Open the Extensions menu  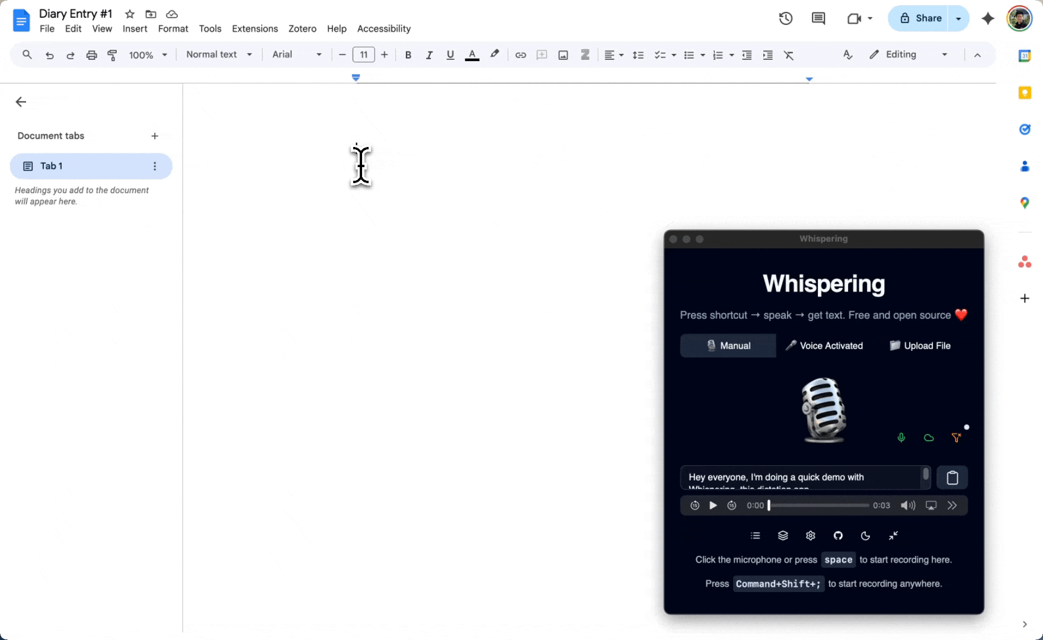(255, 28)
